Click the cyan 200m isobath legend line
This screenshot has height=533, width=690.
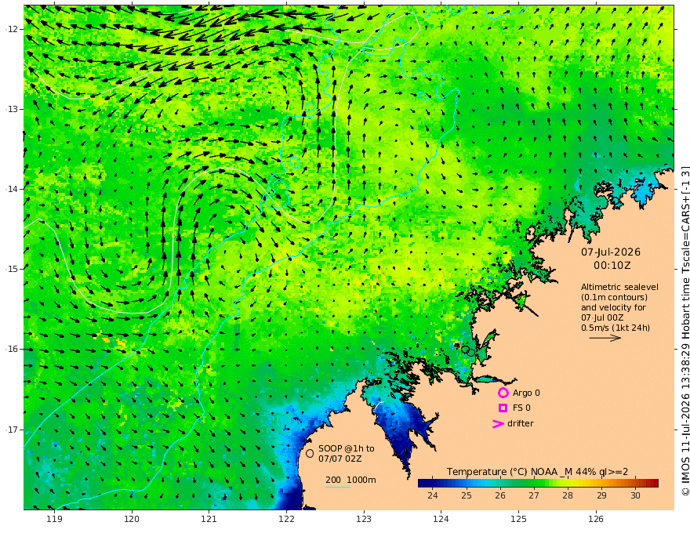pyautogui.click(x=338, y=487)
